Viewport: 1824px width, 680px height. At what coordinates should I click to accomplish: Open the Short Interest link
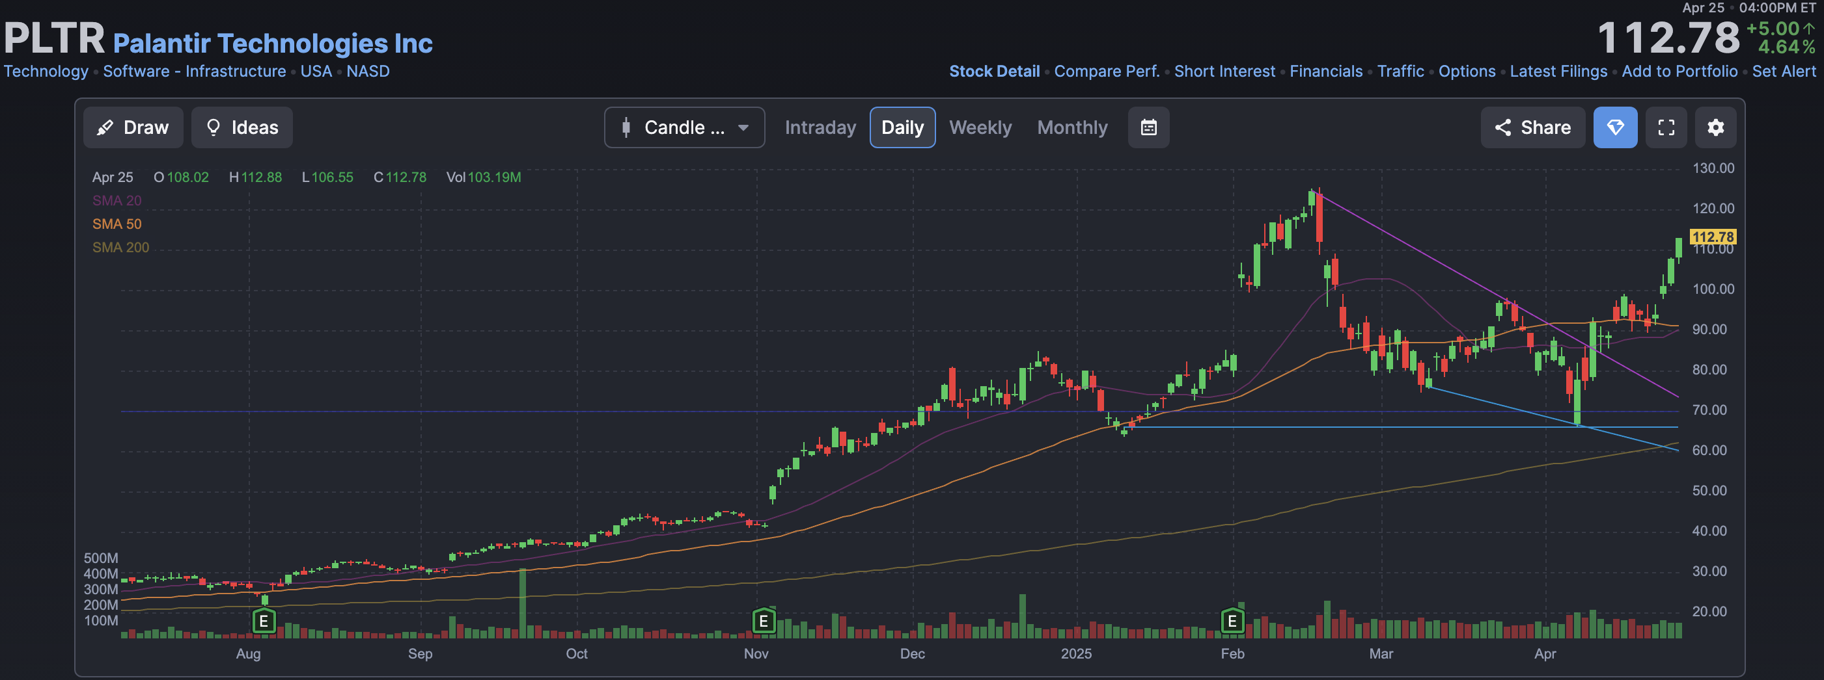pyautogui.click(x=1224, y=72)
